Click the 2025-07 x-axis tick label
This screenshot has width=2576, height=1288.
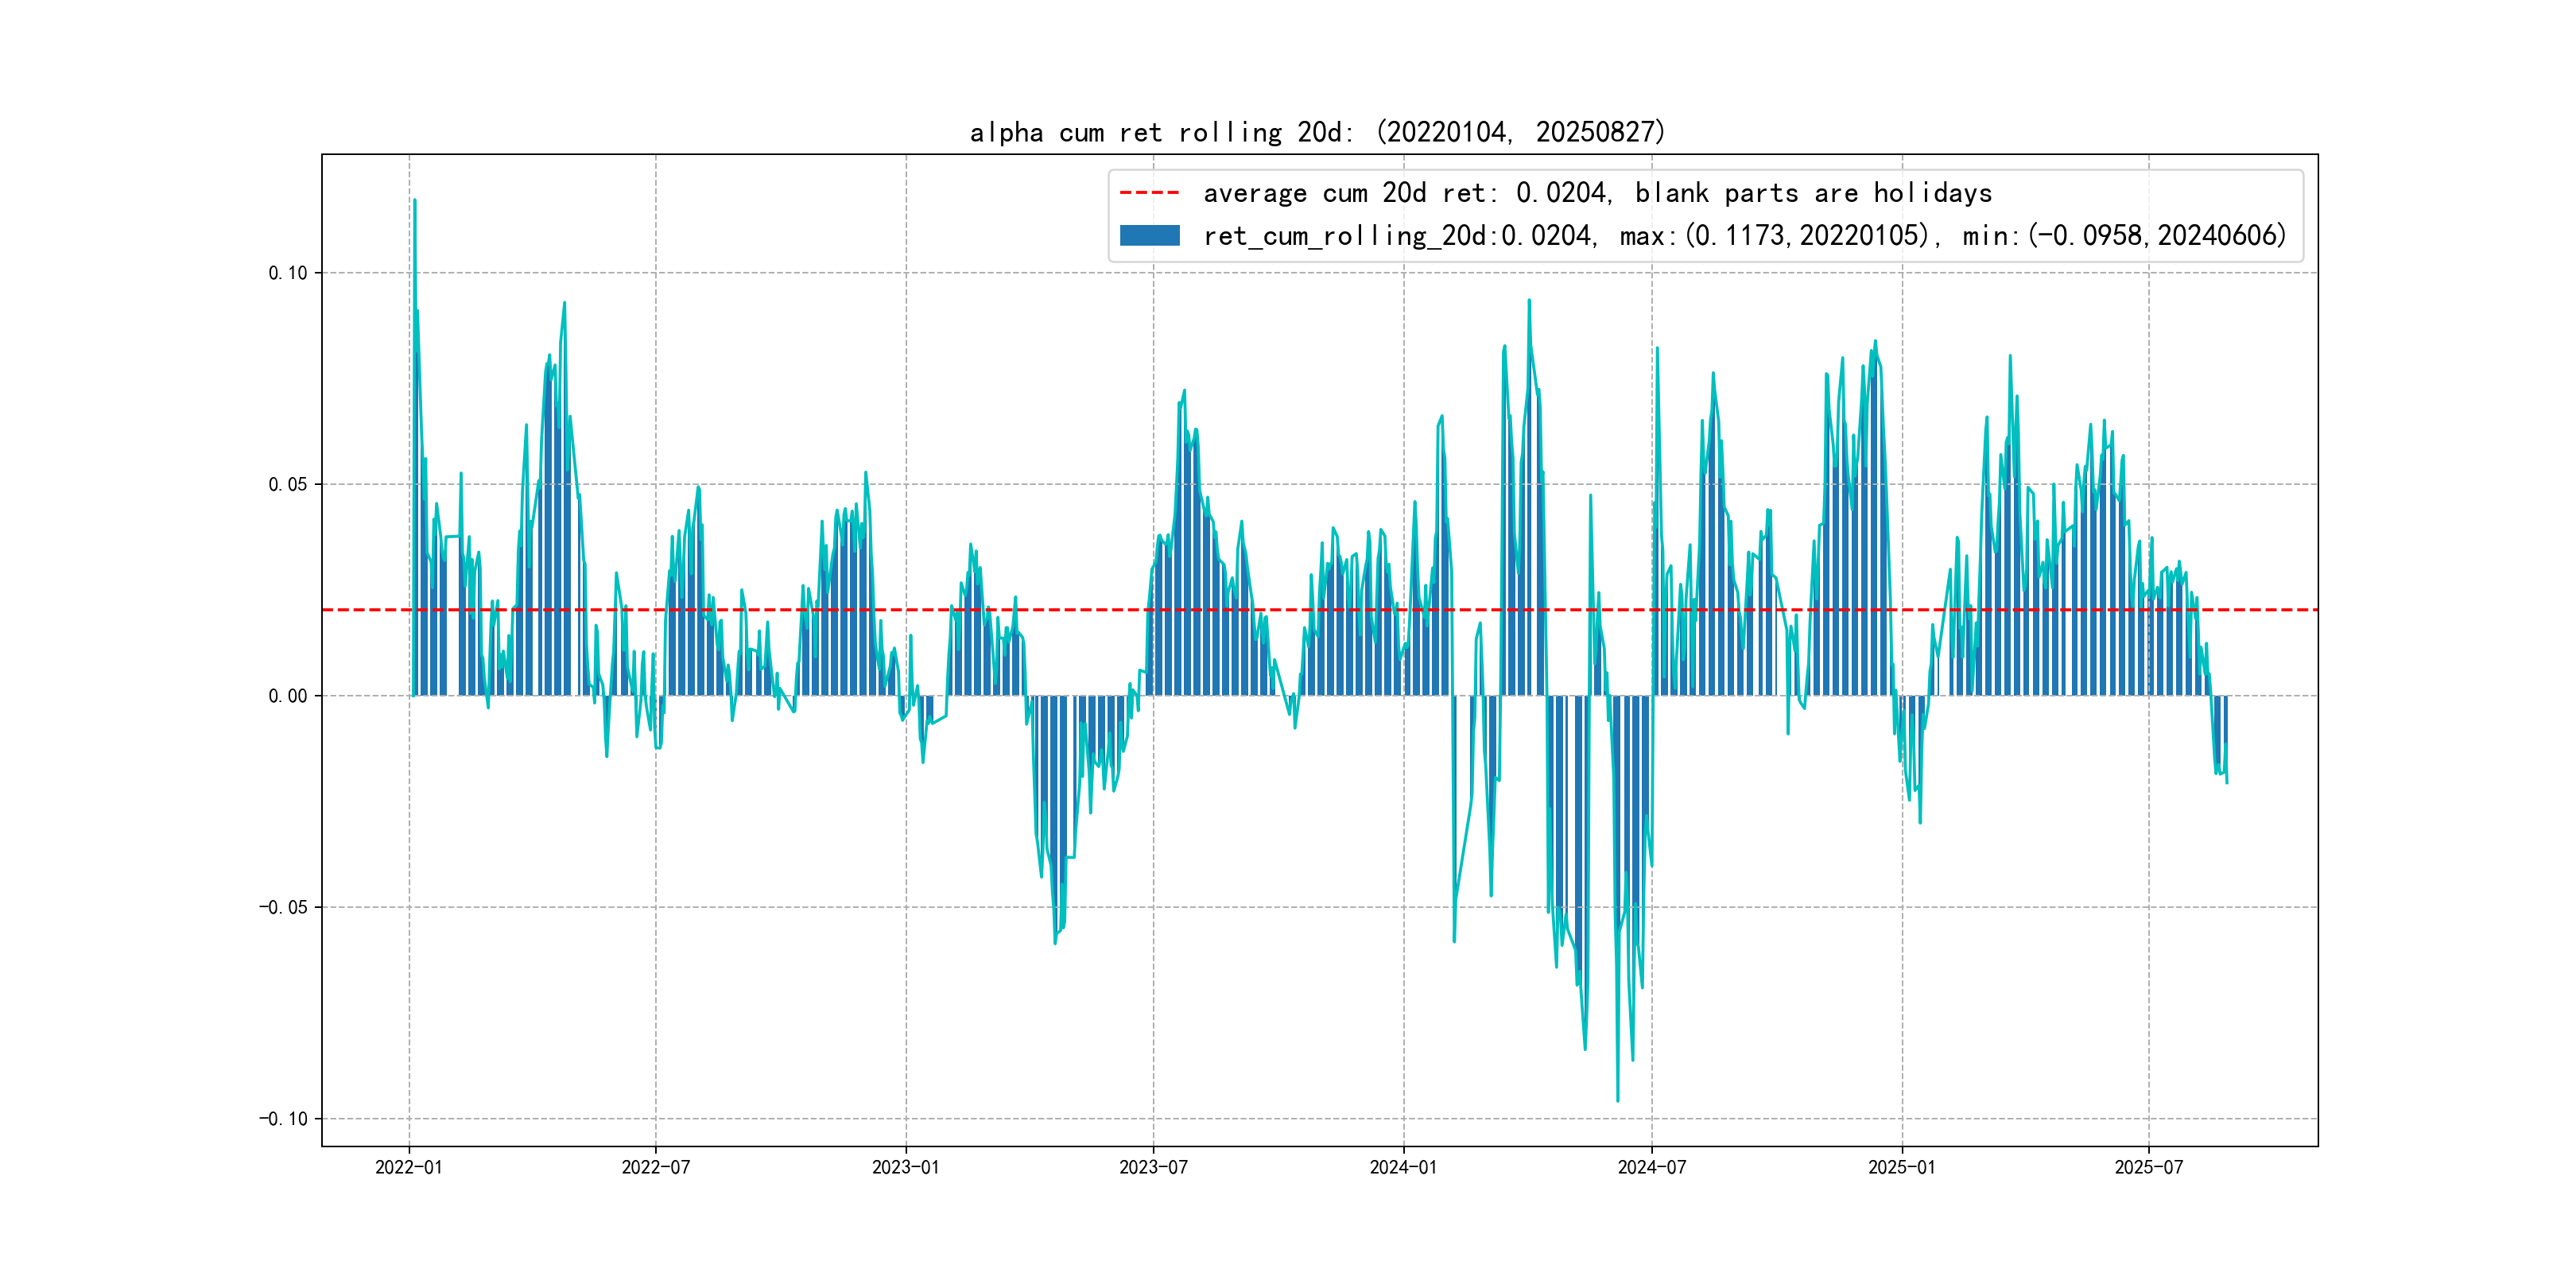pyautogui.click(x=2148, y=1167)
